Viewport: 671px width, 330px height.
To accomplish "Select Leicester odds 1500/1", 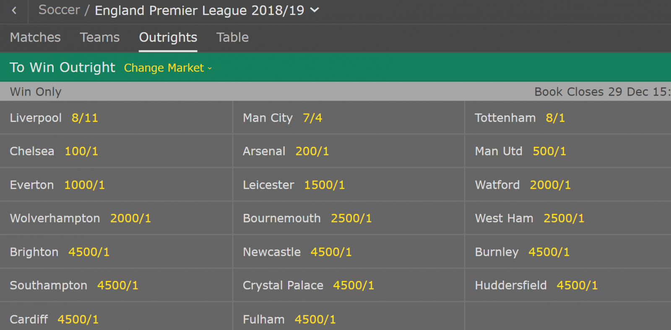I will tap(324, 185).
